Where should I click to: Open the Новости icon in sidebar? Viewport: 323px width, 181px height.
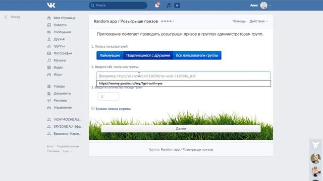(x=49, y=25)
